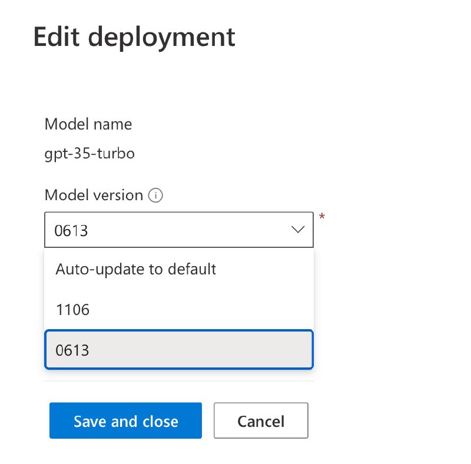This screenshot has height=464, width=471.
Task: Collapse the open Model version list
Action: (298, 230)
